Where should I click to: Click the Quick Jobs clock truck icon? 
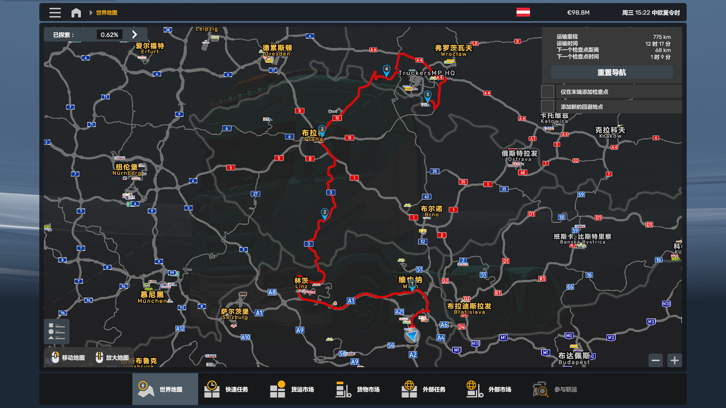(212, 389)
